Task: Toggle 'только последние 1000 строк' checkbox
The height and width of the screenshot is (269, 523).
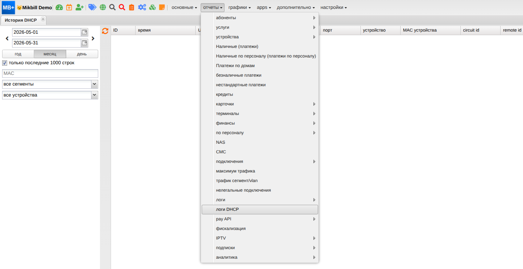Action: (x=5, y=63)
